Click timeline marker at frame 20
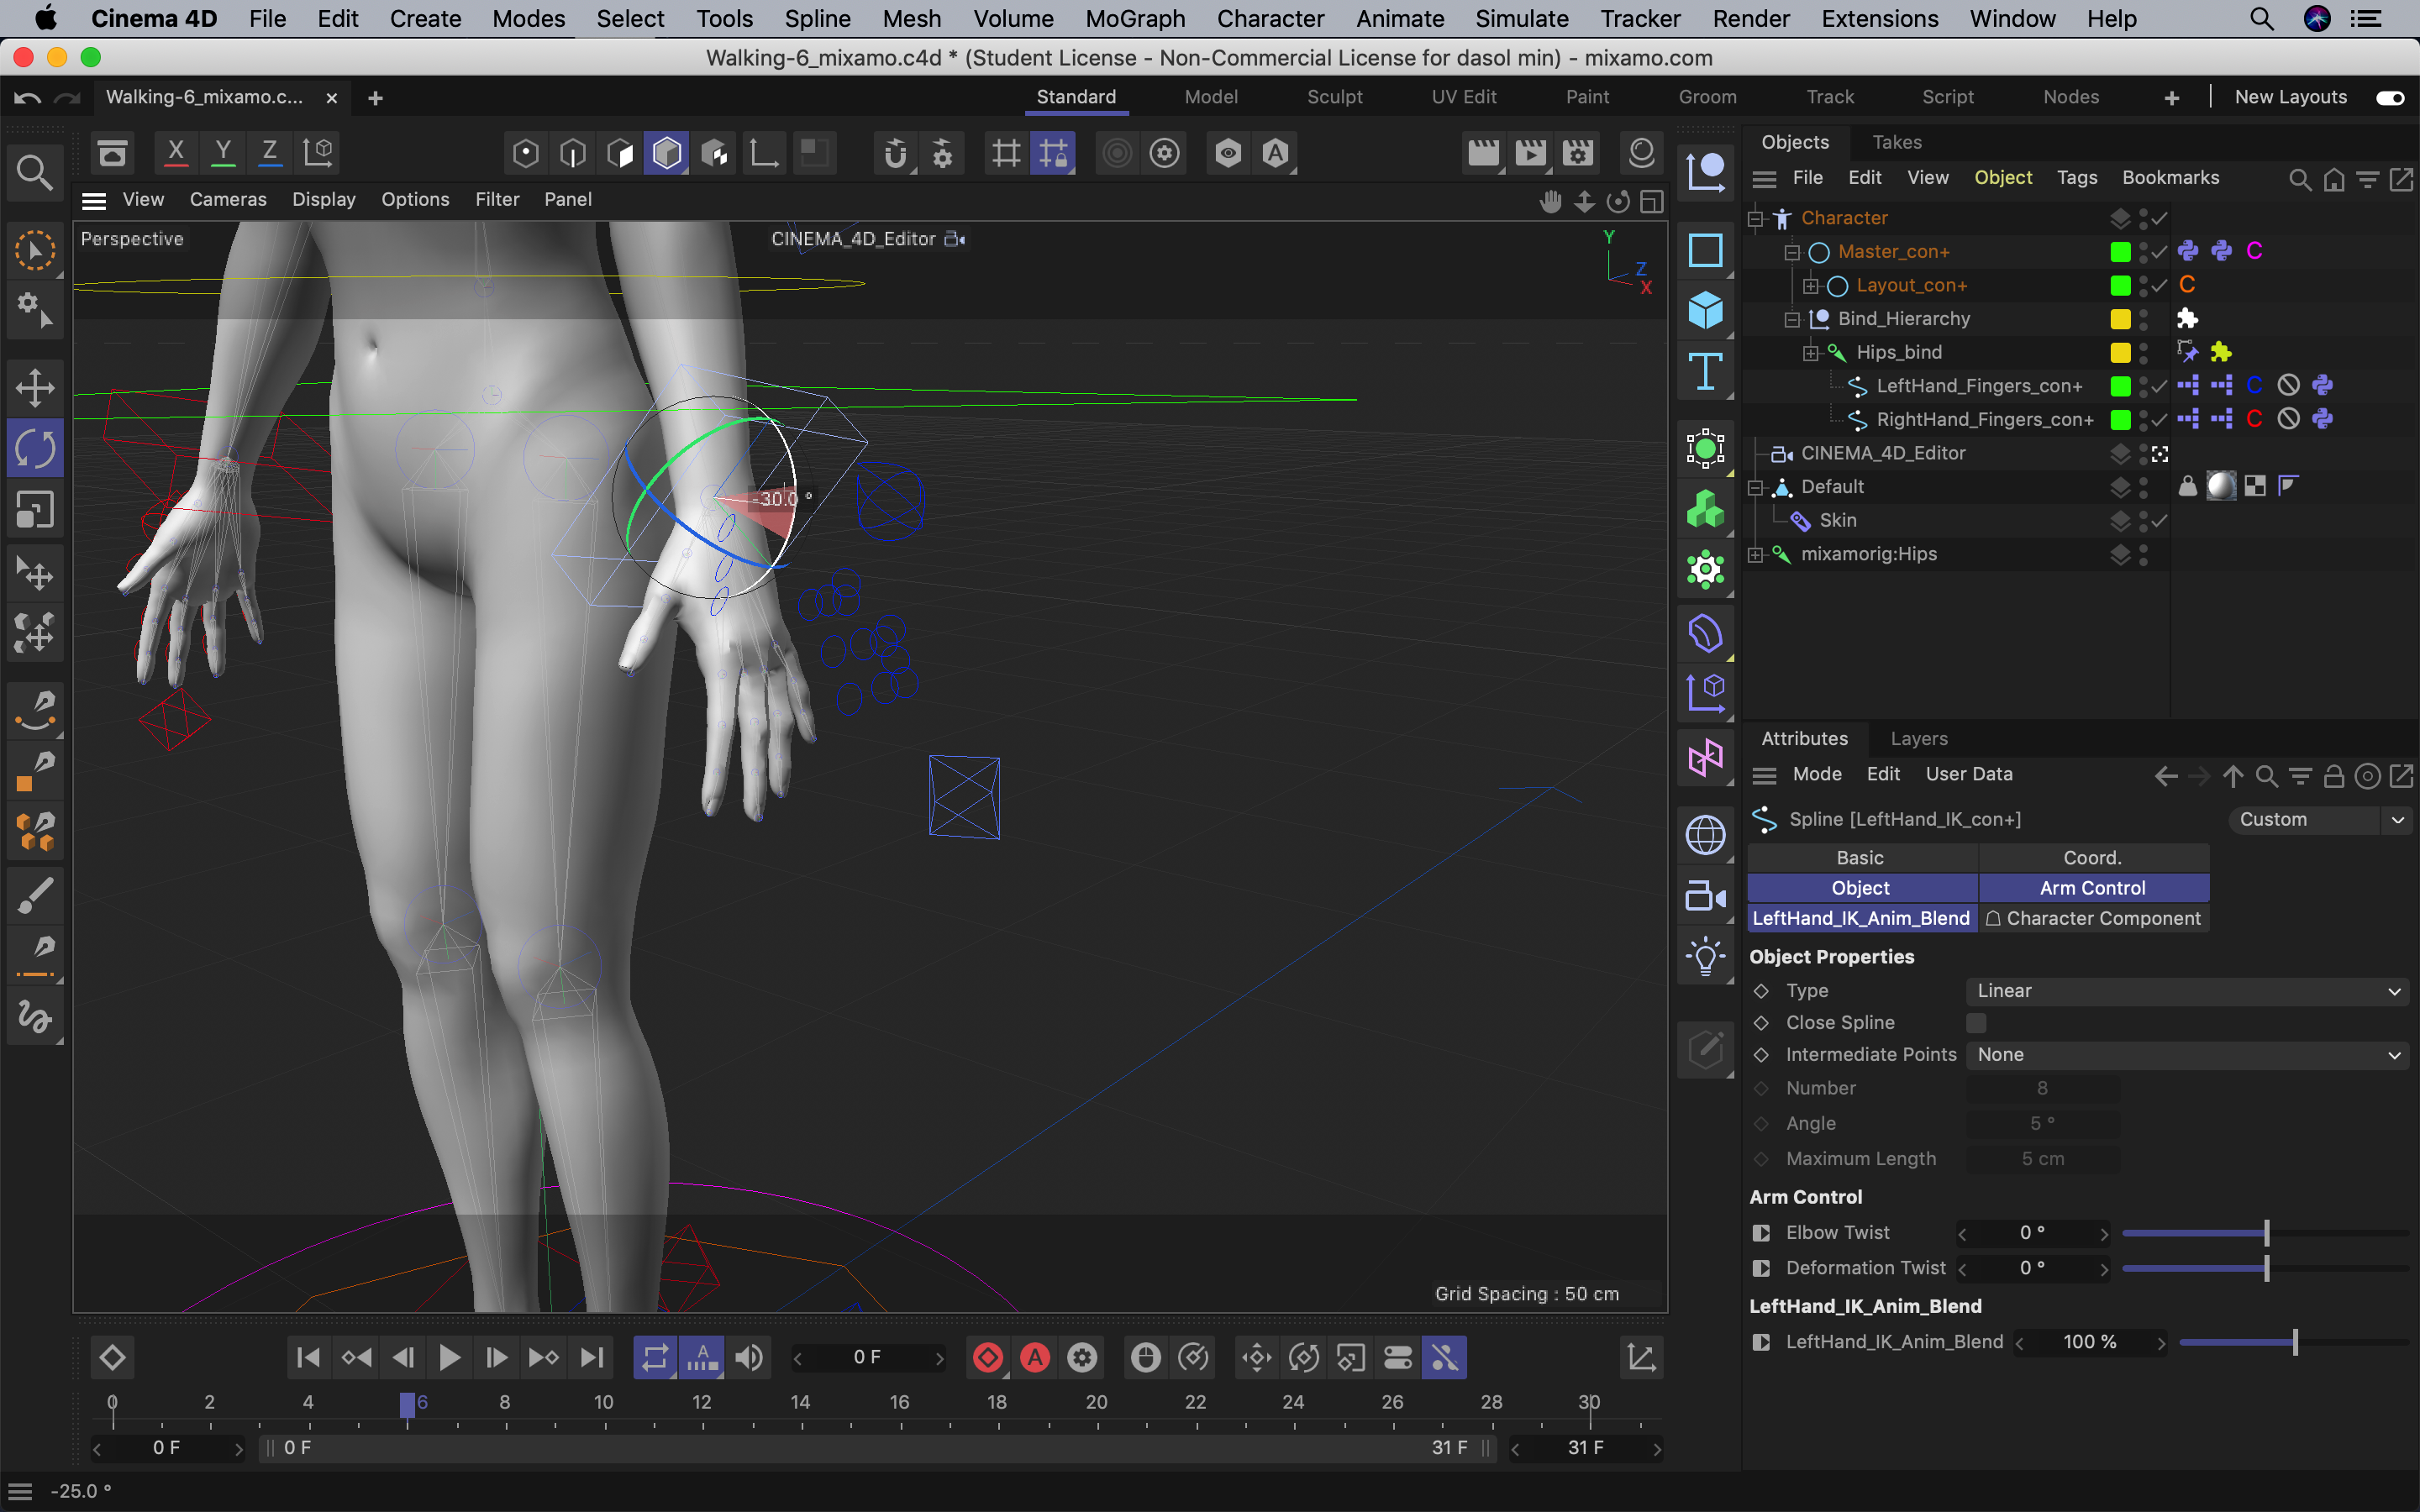Image resolution: width=2420 pixels, height=1512 pixels. (x=1096, y=1402)
